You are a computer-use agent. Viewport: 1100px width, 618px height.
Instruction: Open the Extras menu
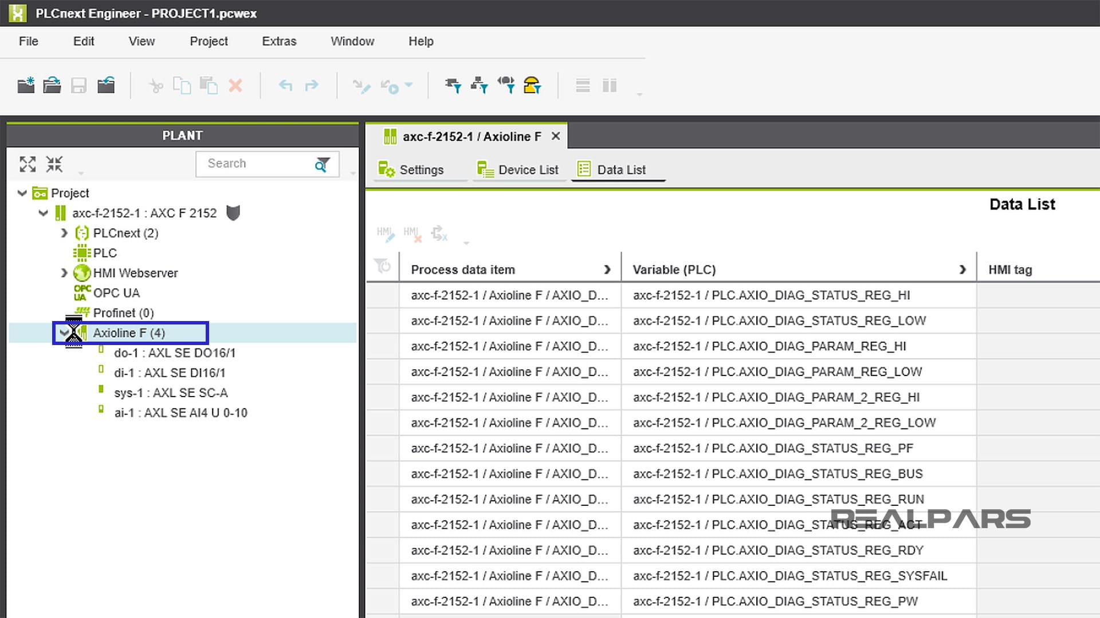279,41
